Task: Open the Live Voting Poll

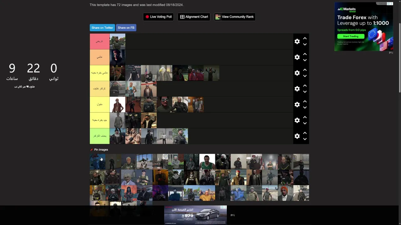Action: click(159, 17)
